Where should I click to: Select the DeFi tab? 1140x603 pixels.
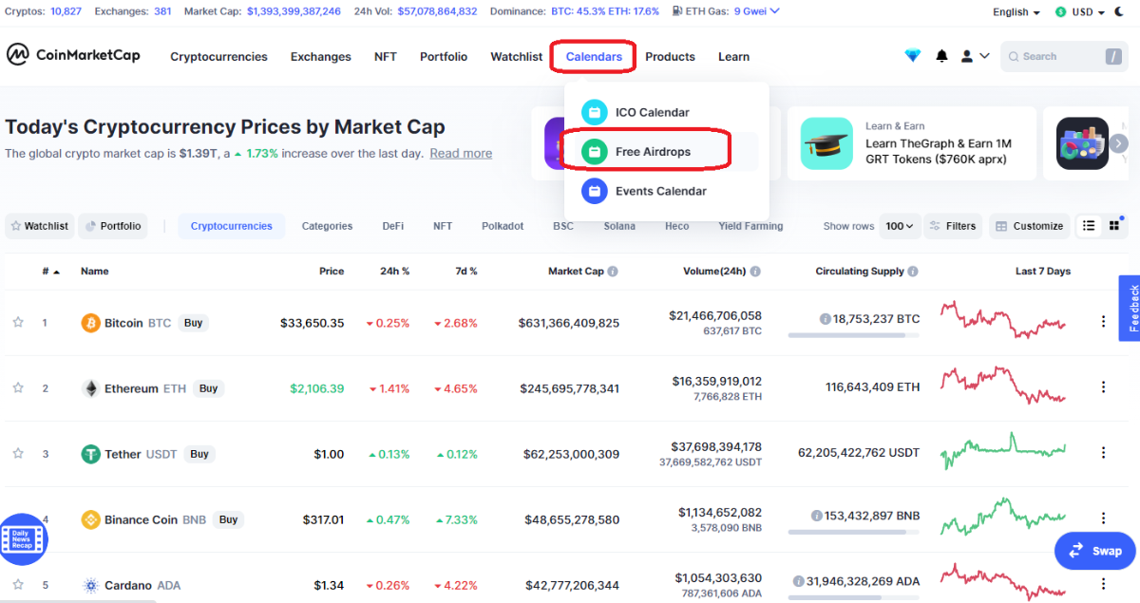point(393,226)
